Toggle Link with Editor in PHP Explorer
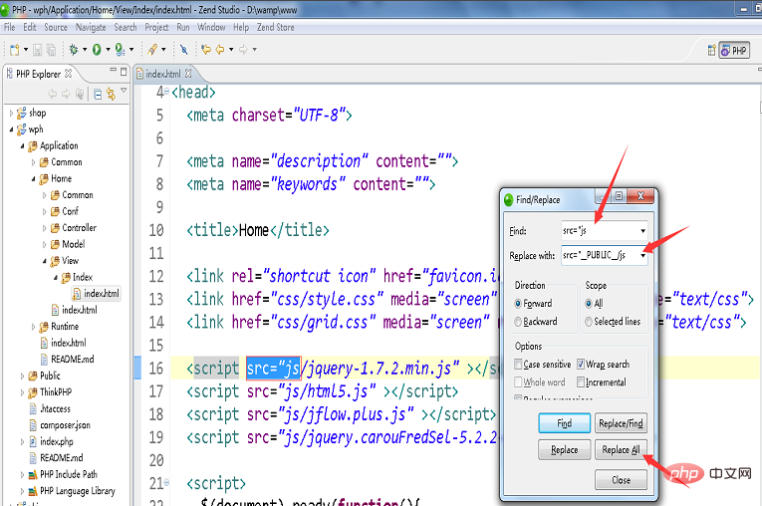Screen dimensions: 762x506 [x=111, y=94]
